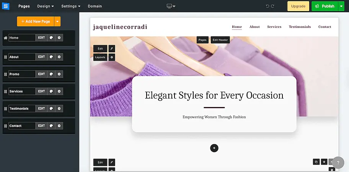349x172 pixels.
Task: Click the yellow Upgrade button
Action: 298,6
